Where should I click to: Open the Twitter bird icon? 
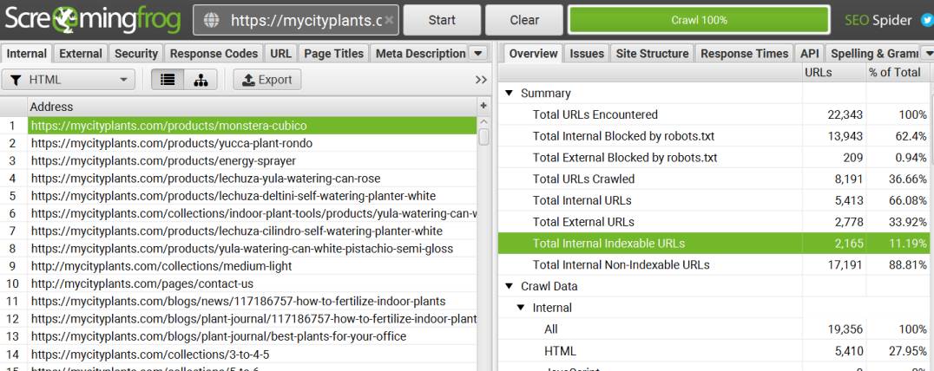925,20
